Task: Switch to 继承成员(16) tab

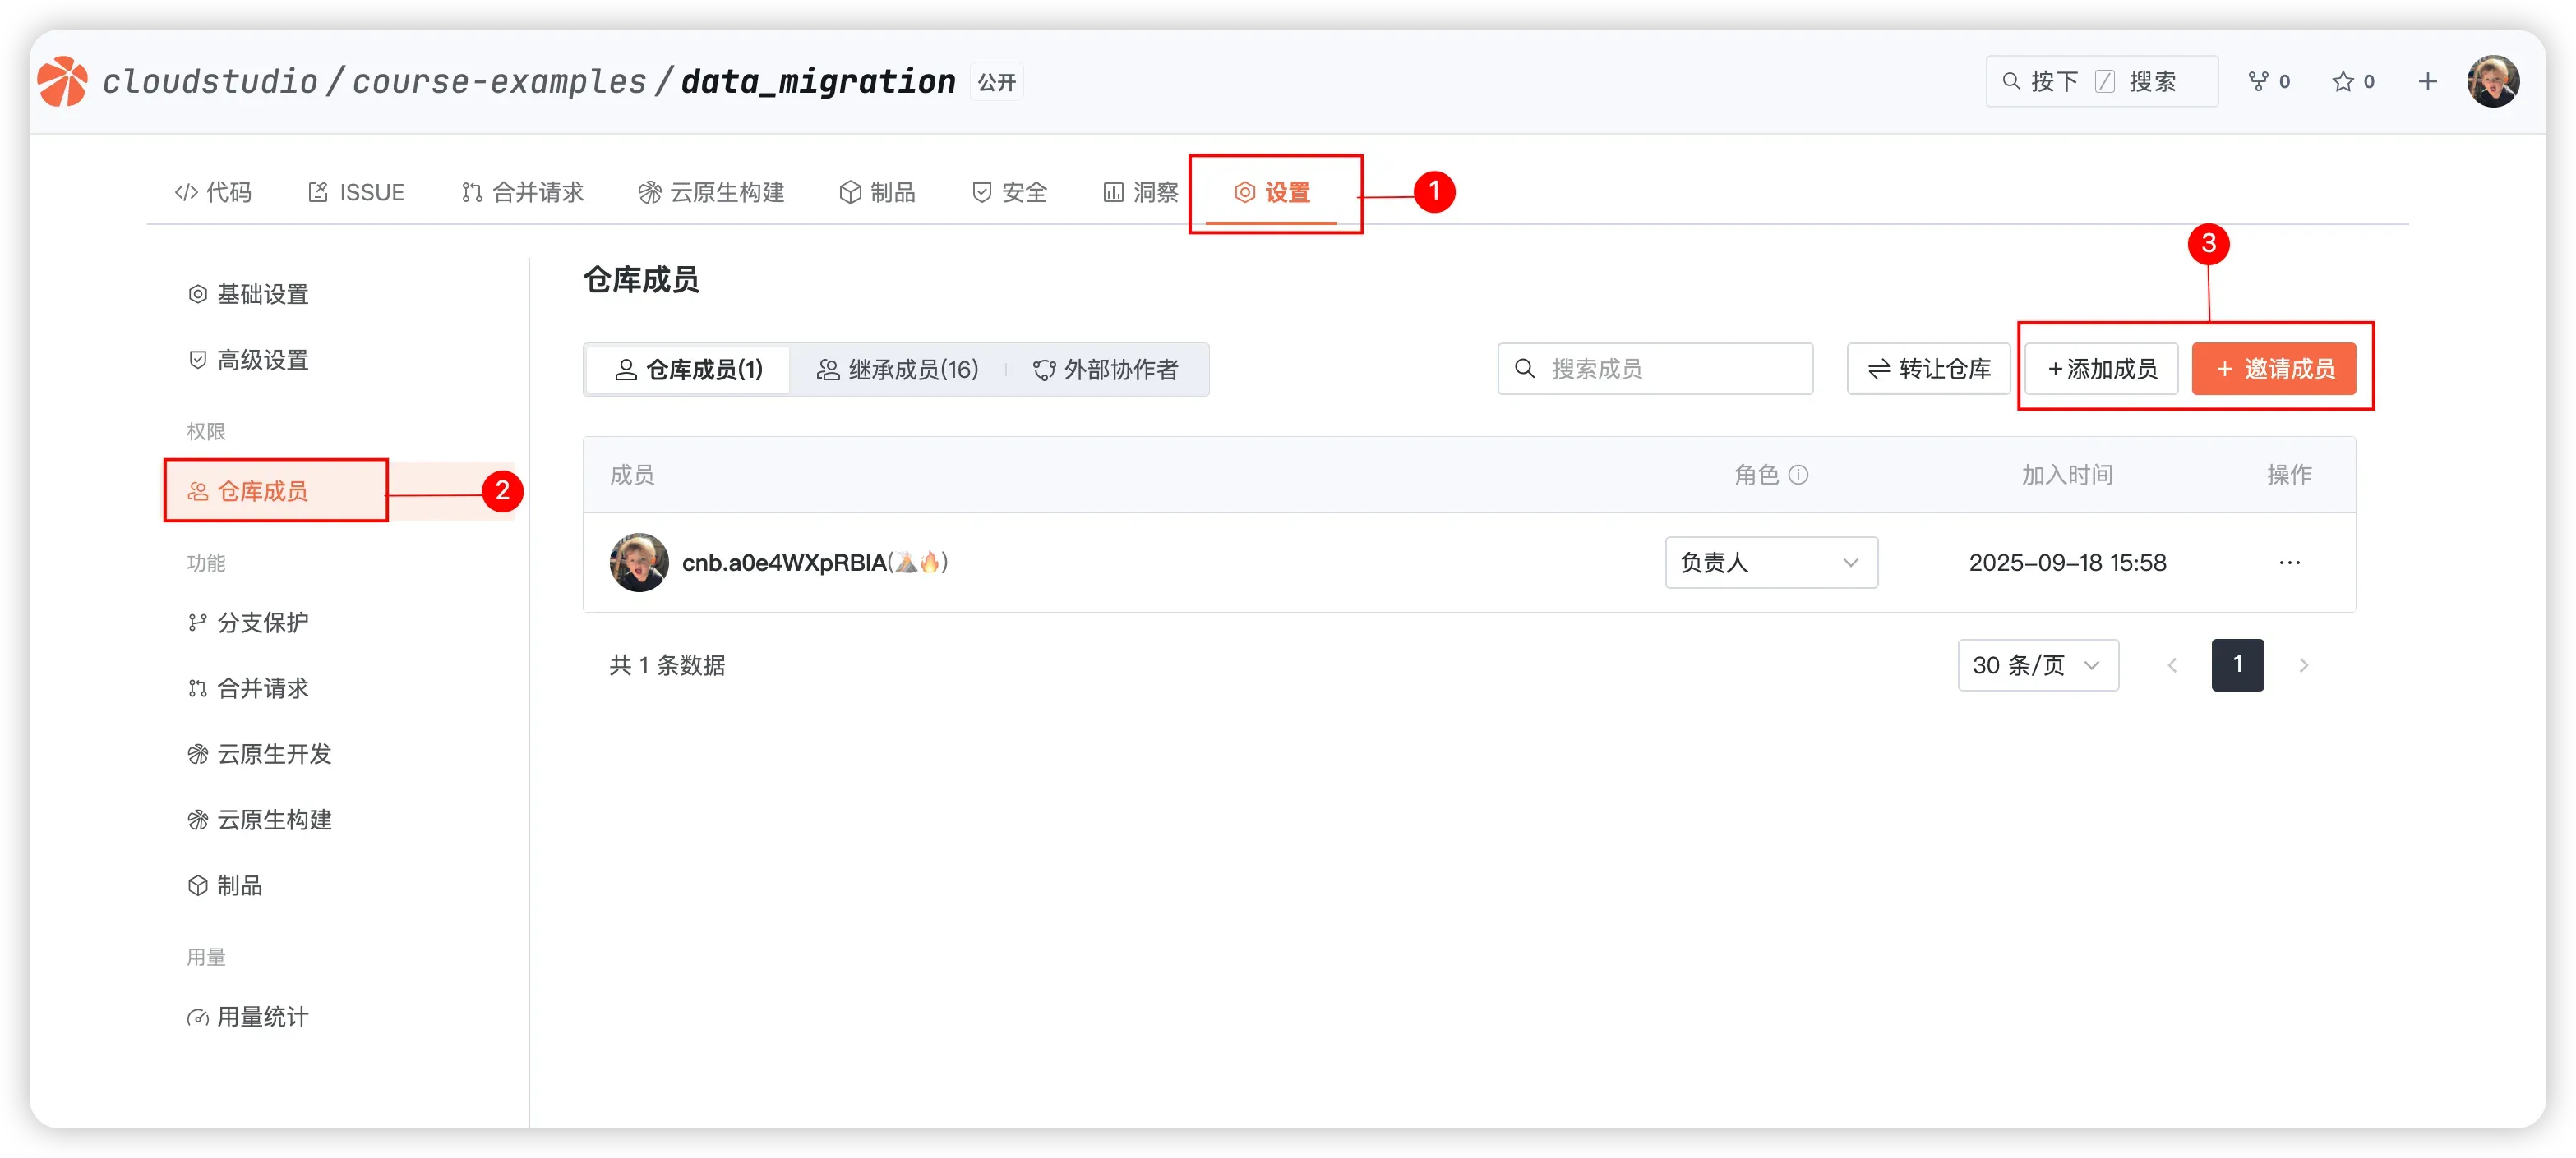Action: point(897,370)
